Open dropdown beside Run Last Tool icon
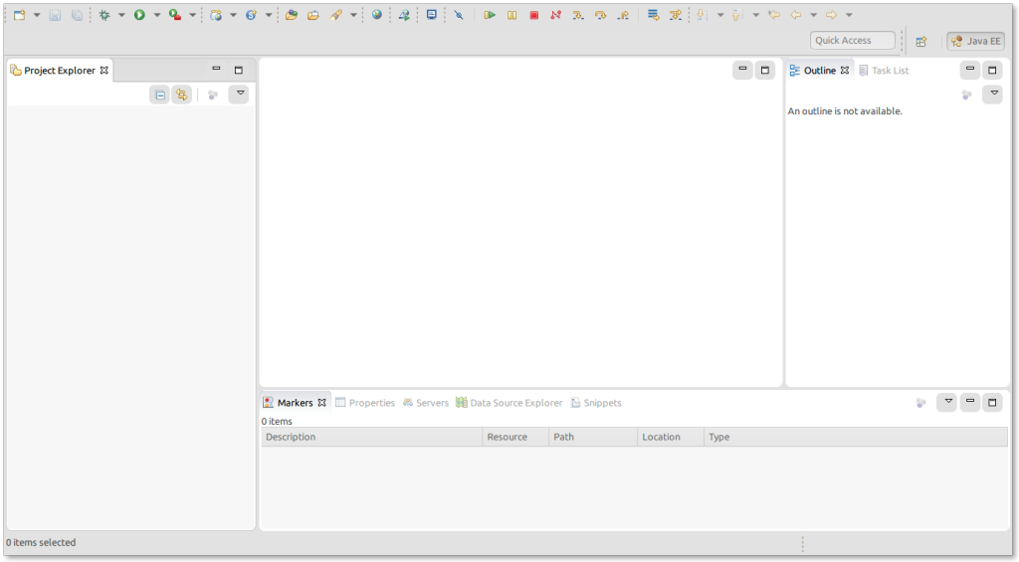This screenshot has height=562, width=1019. click(x=192, y=15)
